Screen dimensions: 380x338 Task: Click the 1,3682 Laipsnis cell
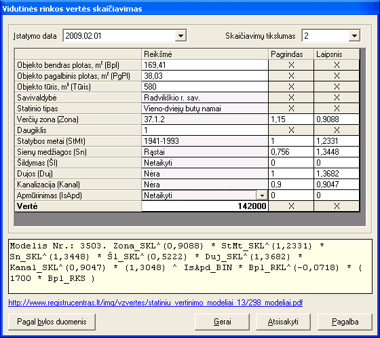pyautogui.click(x=337, y=174)
